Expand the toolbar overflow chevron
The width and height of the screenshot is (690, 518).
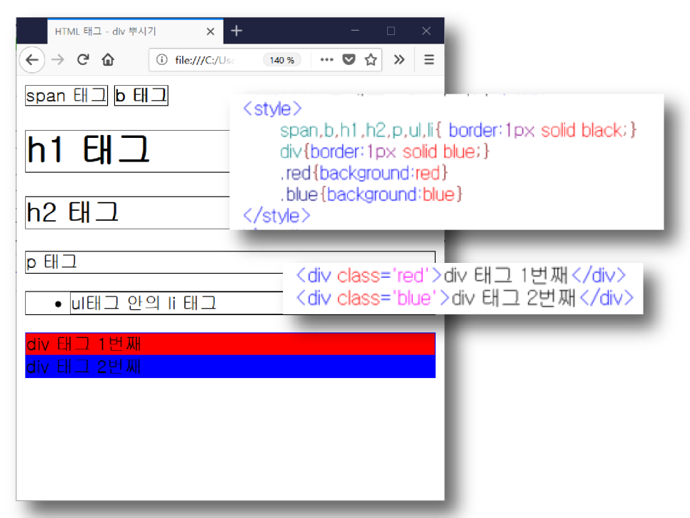pyautogui.click(x=399, y=59)
